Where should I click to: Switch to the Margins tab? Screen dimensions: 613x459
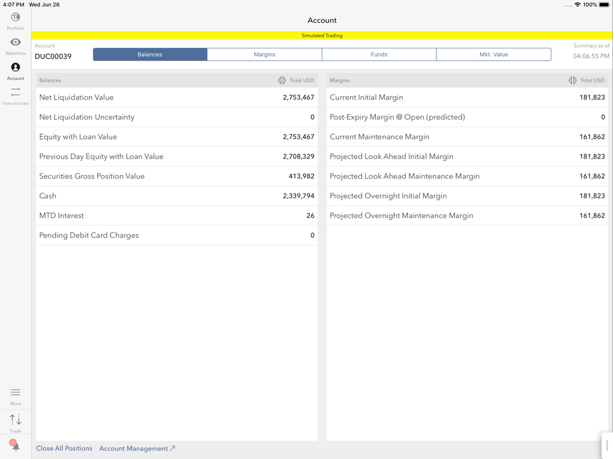264,54
